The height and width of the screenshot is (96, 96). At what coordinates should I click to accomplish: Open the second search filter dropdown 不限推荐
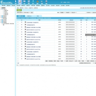click(x=68, y=12)
